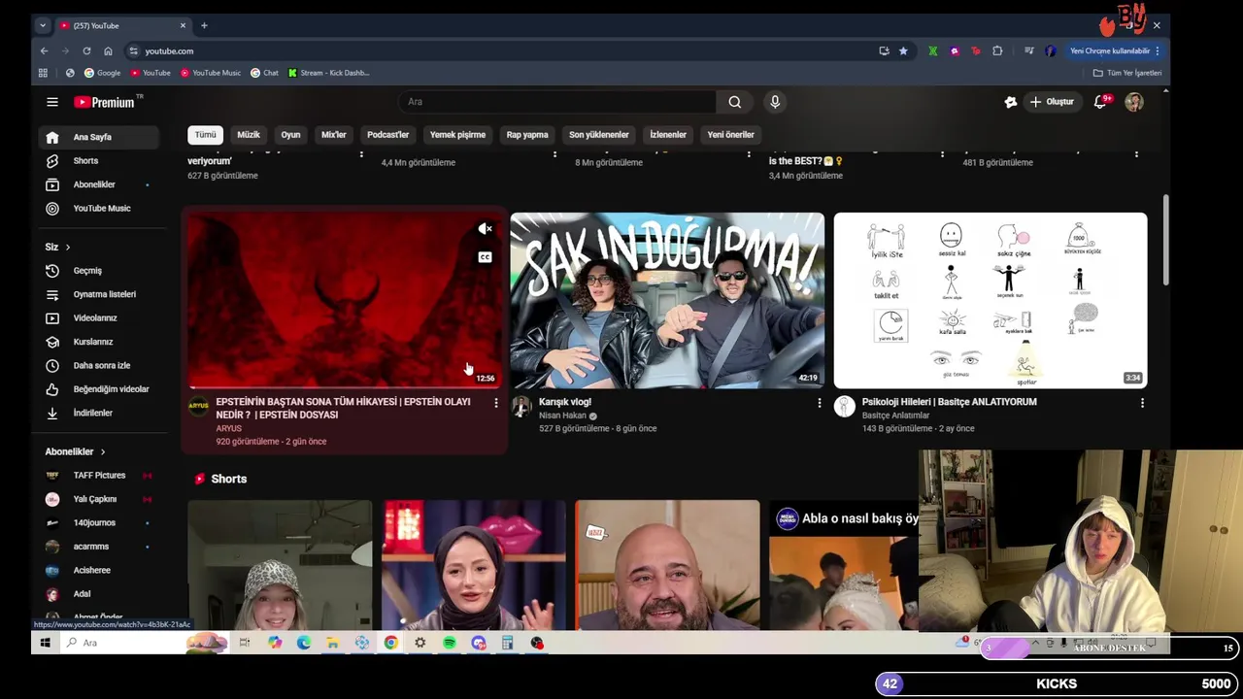Open the account avatar menu

coord(1134,102)
